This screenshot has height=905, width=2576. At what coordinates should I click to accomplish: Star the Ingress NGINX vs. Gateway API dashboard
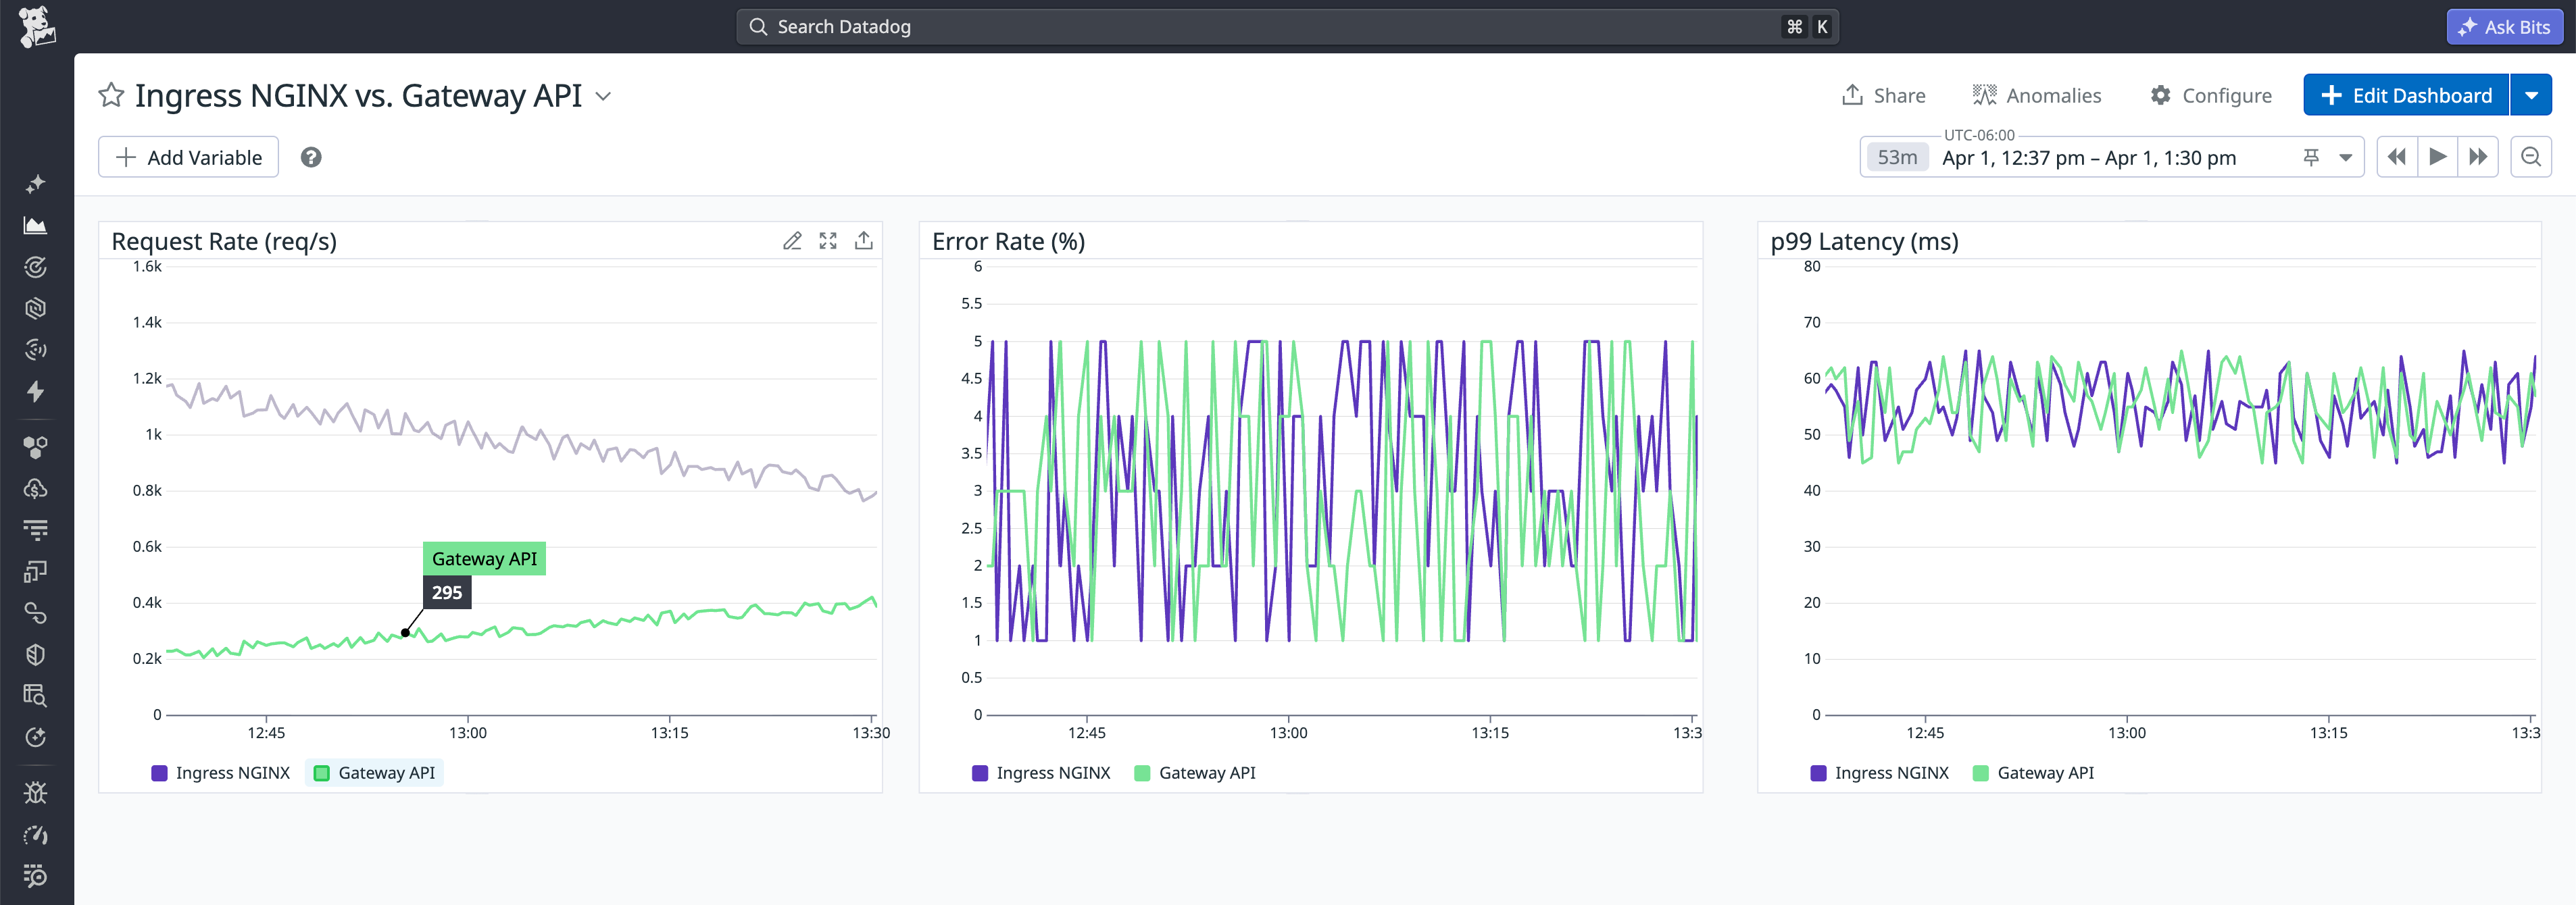[110, 95]
